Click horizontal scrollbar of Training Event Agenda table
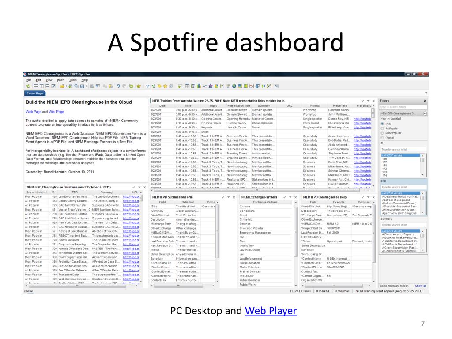Image resolution: width=452 pixels, height=339 pixels. pos(256,190)
